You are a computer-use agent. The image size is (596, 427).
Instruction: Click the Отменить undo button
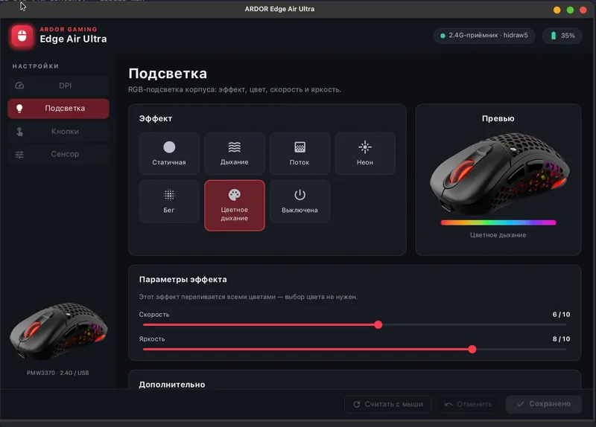[469, 404]
